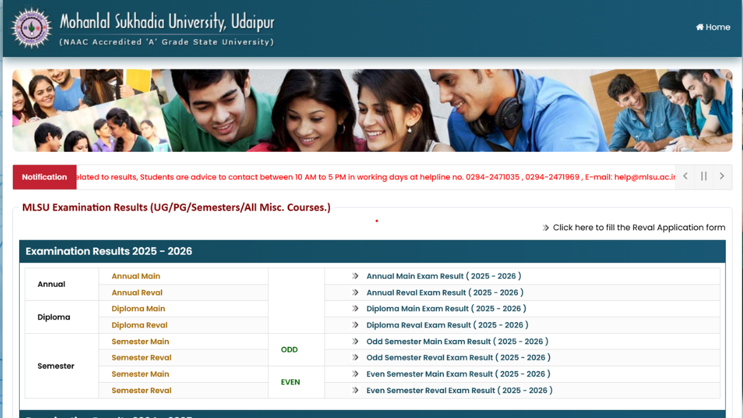Screen dimensions: 743x418
Task: Click the EVEN semester label
Action: pyautogui.click(x=290, y=382)
